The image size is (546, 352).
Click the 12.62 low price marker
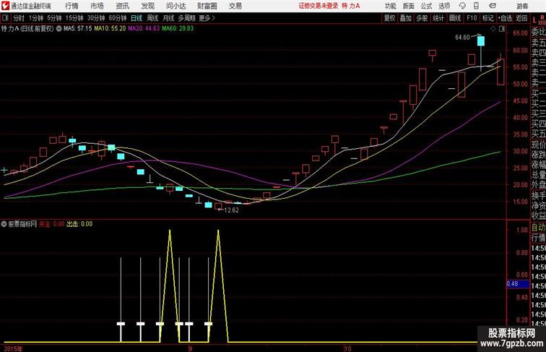[231, 210]
